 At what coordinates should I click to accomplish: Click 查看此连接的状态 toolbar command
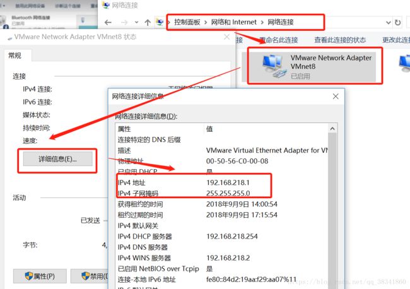[340, 40]
